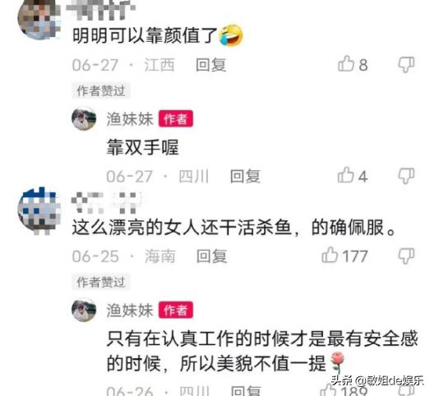Tap the 渔妹妹 username above 靠双手喔
434x396 pixels.
(130, 119)
